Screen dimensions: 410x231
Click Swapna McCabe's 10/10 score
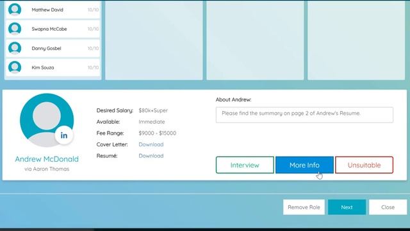pyautogui.click(x=93, y=29)
